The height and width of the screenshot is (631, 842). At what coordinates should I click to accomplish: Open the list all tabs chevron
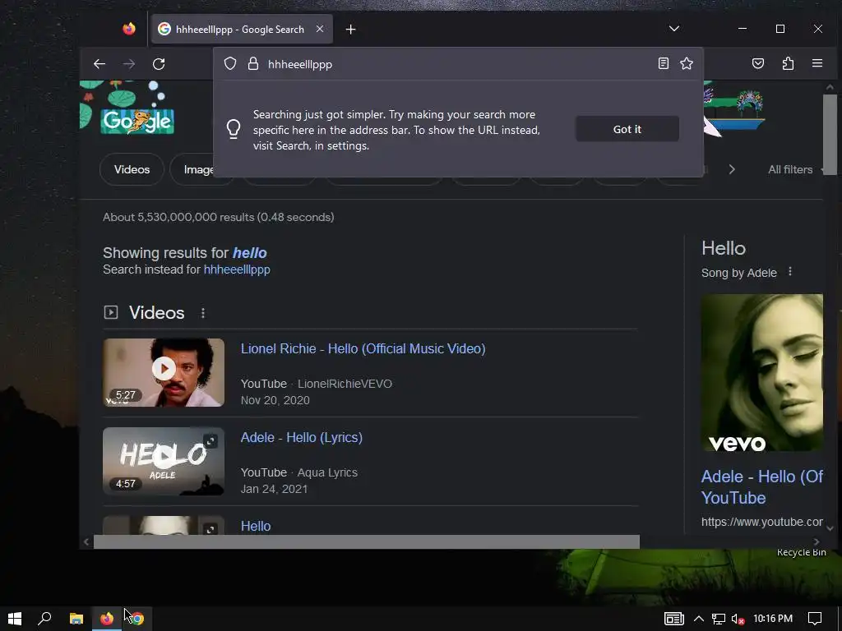tap(674, 29)
